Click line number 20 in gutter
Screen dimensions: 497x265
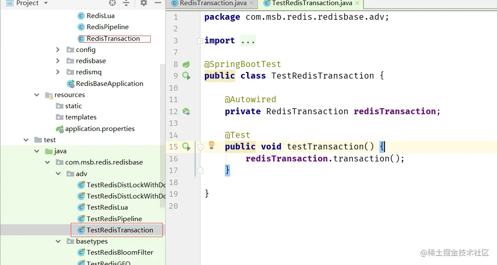coord(173,206)
